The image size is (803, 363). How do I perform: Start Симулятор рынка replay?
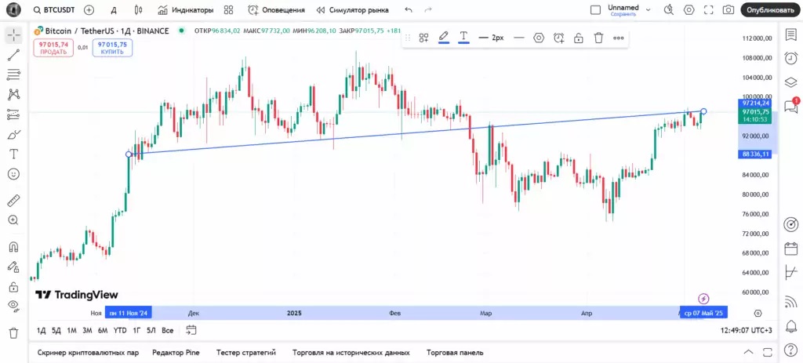352,9
